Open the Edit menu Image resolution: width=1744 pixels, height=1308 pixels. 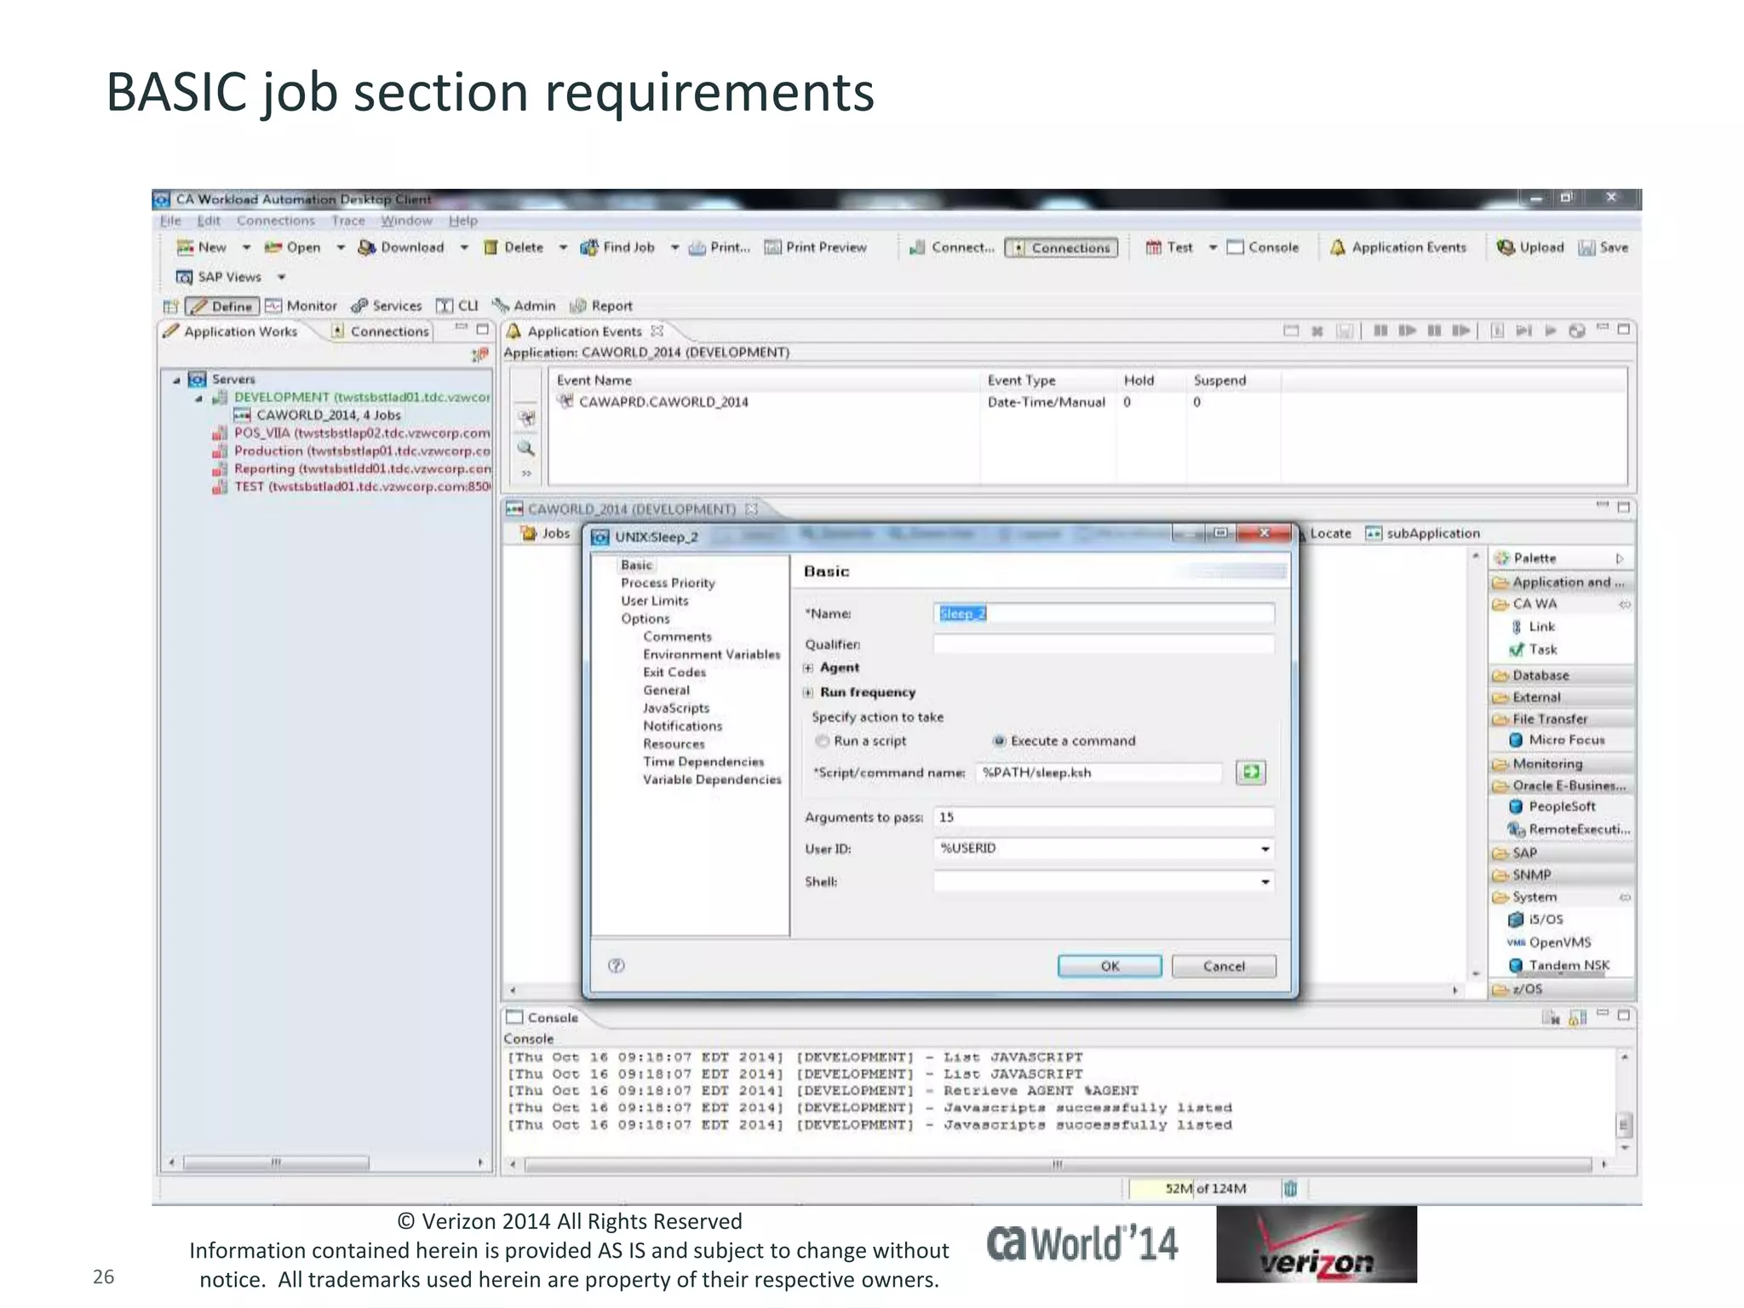tap(209, 221)
